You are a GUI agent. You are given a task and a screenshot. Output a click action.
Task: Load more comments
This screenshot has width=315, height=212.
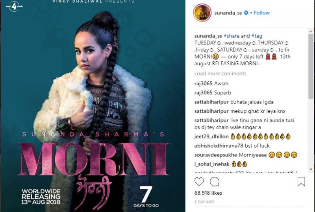coord(220,74)
